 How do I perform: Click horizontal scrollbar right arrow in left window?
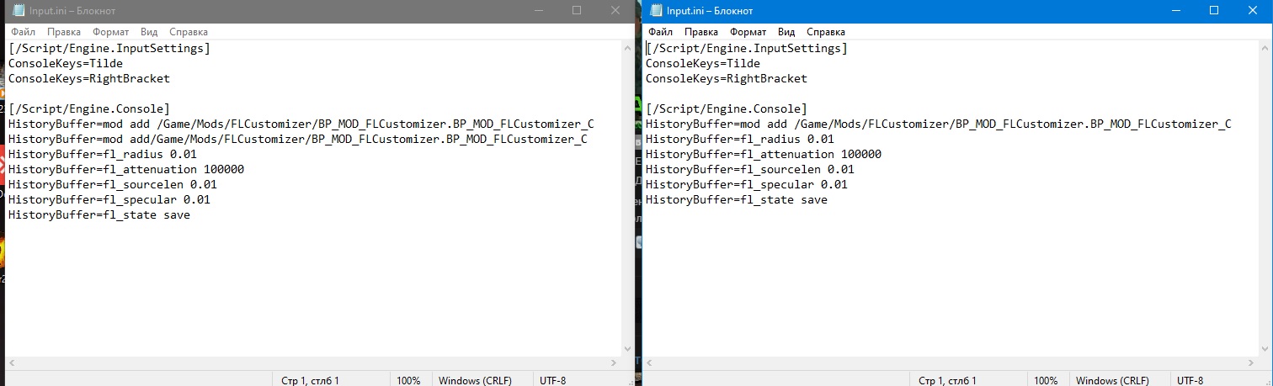pos(613,363)
